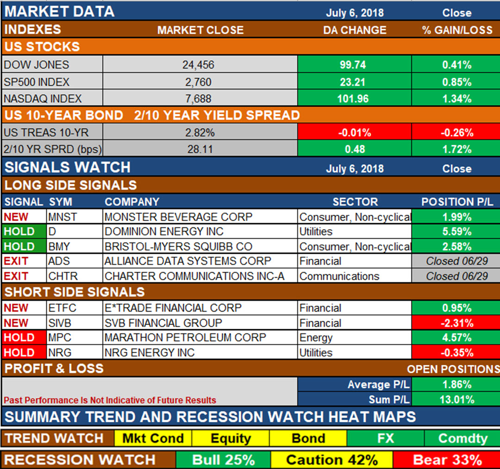This screenshot has width=500, height=469.
Task: Click NRG position P/L -0.35%
Action: 457,352
